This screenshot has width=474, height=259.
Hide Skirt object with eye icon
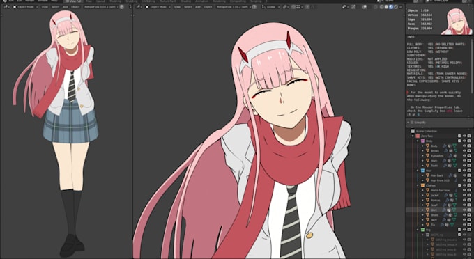click(x=465, y=220)
